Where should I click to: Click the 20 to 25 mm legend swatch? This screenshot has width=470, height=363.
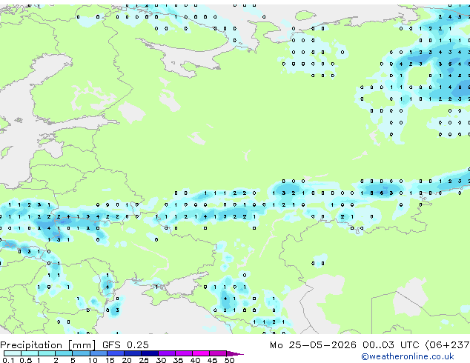pyautogui.click(x=133, y=353)
